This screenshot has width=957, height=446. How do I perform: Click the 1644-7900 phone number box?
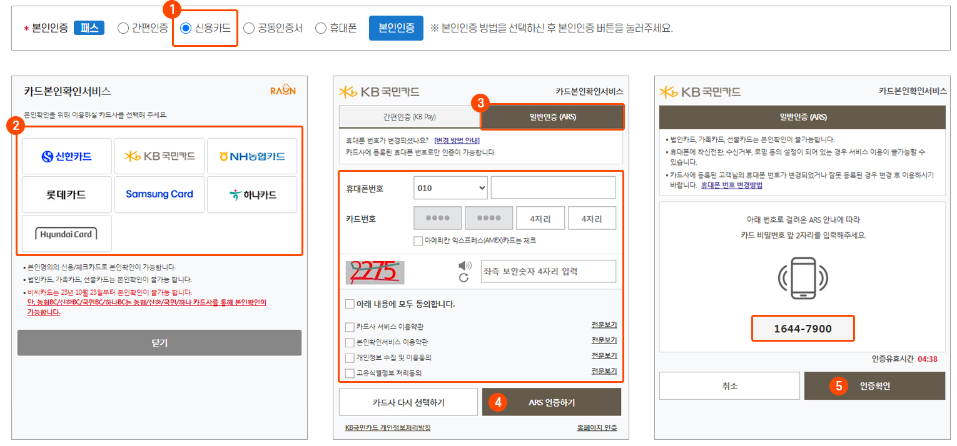pos(803,329)
